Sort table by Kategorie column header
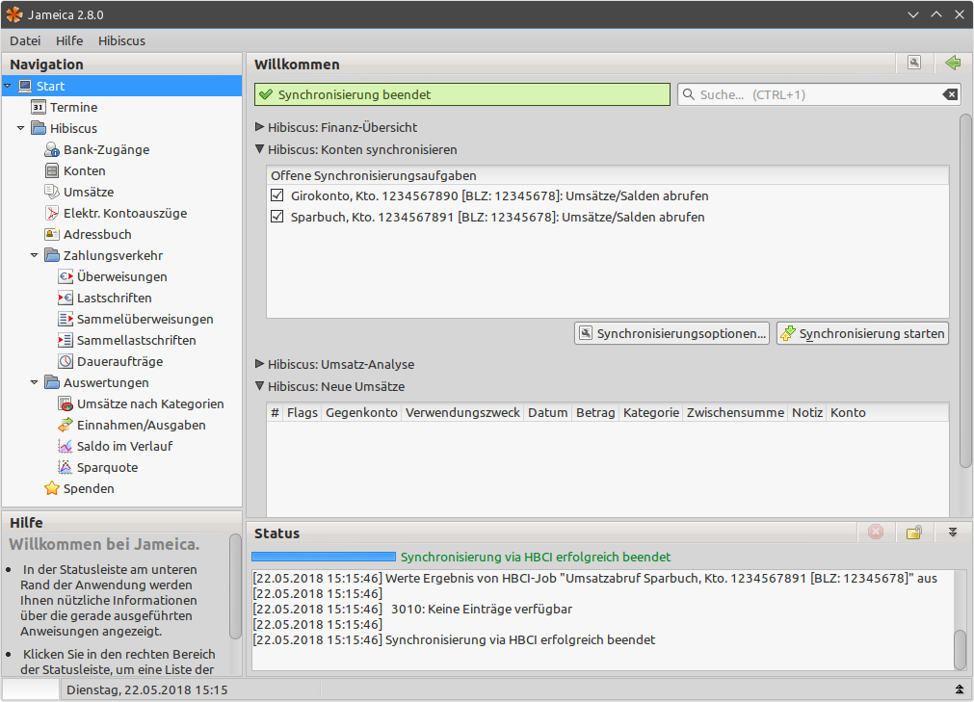Image resolution: width=974 pixels, height=702 pixels. pyautogui.click(x=651, y=412)
